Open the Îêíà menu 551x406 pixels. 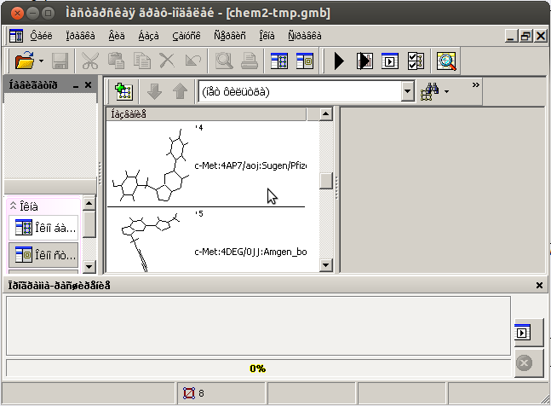tap(267, 36)
